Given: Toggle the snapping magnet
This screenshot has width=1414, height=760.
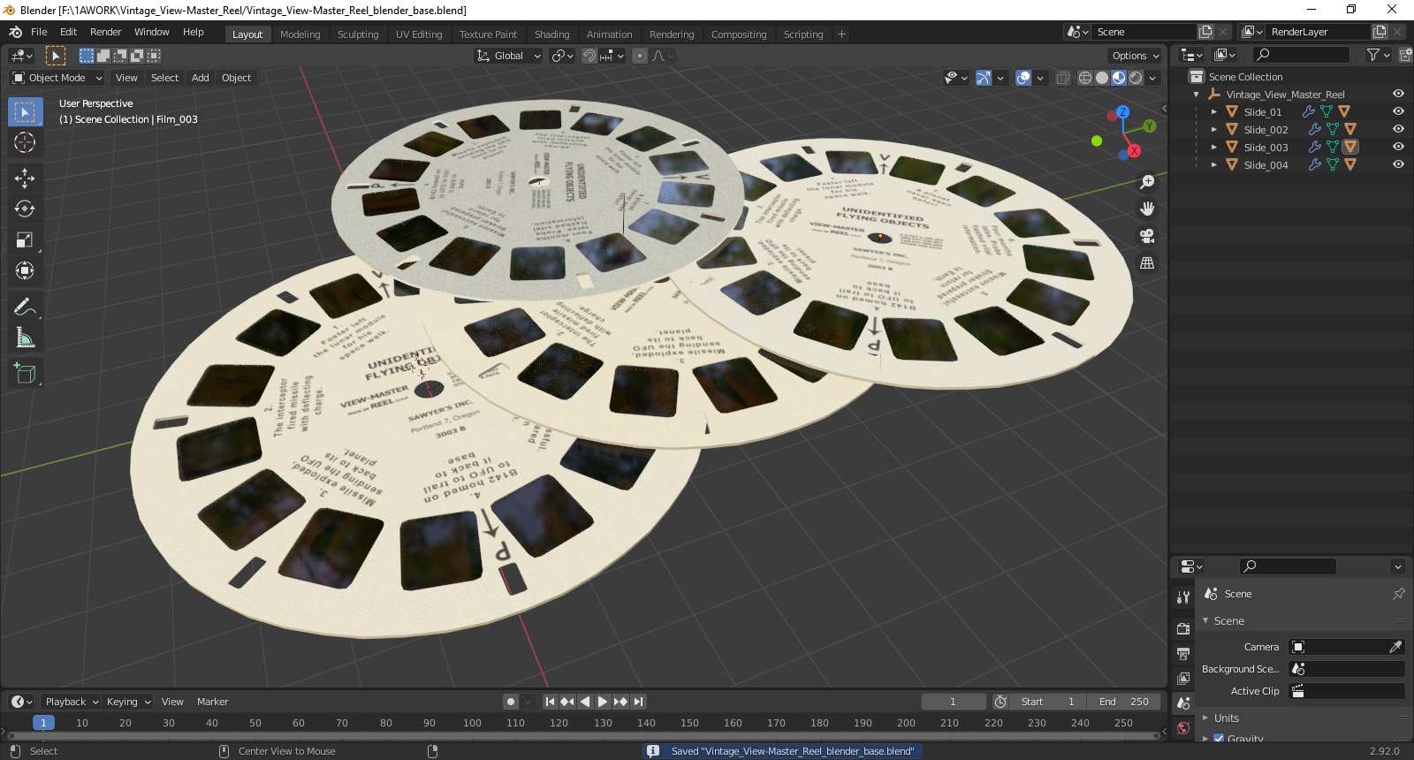Looking at the screenshot, I should tap(589, 56).
